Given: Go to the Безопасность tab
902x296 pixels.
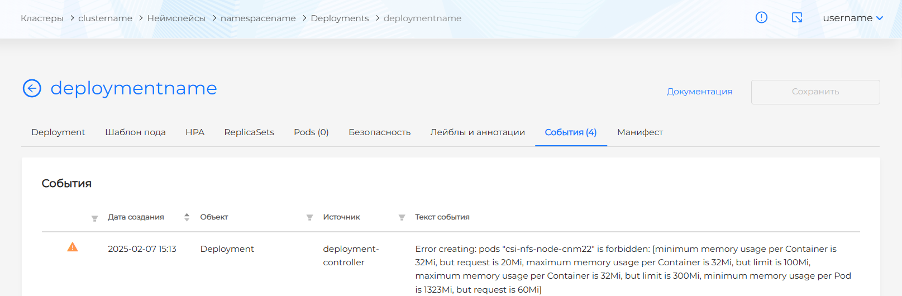Looking at the screenshot, I should click(379, 132).
